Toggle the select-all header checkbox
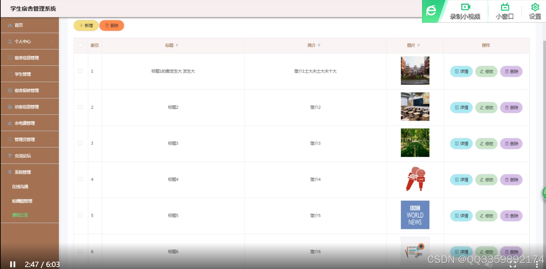 (80, 45)
